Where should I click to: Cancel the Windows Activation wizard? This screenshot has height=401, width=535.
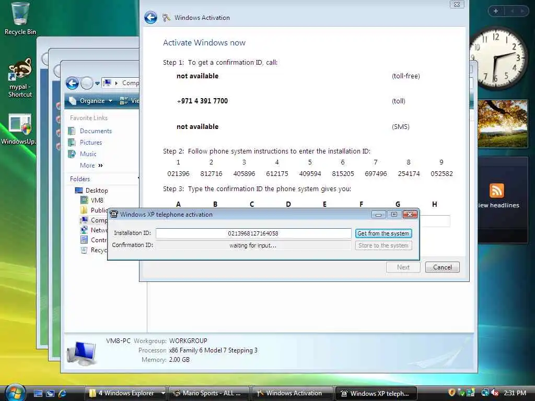(x=442, y=267)
